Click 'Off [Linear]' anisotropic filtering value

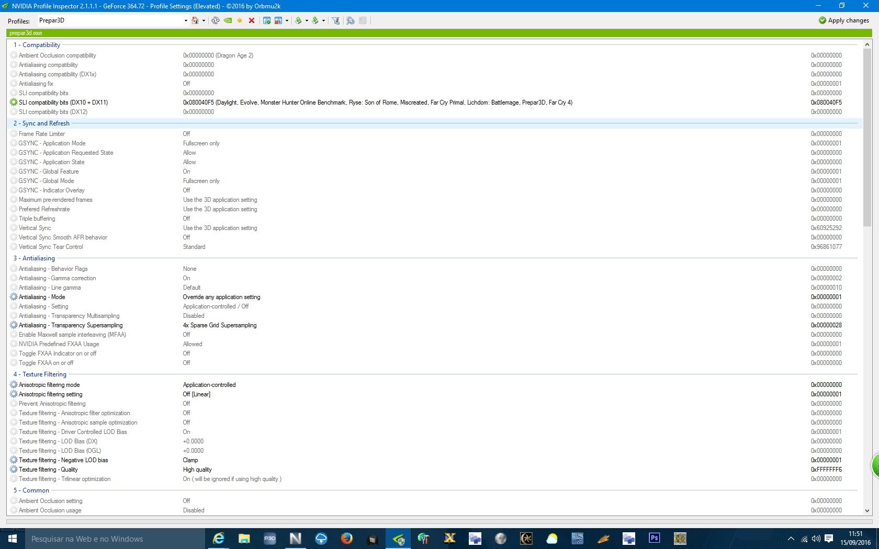point(197,394)
